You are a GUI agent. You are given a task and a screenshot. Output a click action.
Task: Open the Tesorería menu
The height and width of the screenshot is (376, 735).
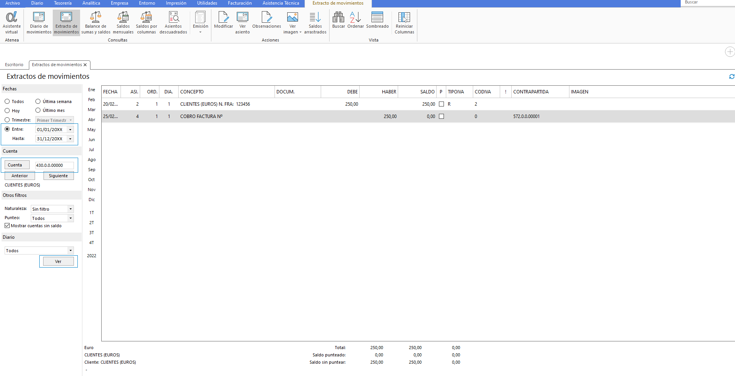click(x=63, y=3)
